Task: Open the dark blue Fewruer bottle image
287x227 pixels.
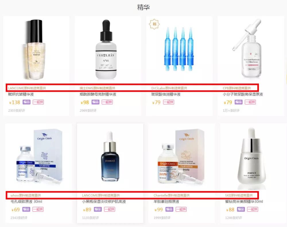Action: point(110,156)
